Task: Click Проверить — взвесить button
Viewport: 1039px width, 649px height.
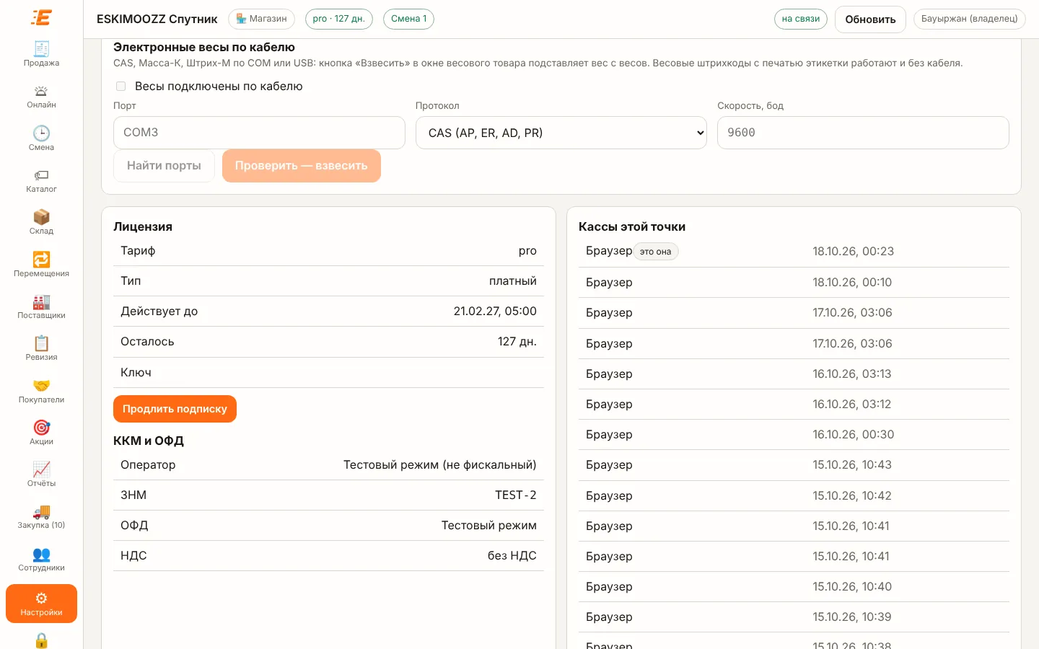Action: pos(301,166)
